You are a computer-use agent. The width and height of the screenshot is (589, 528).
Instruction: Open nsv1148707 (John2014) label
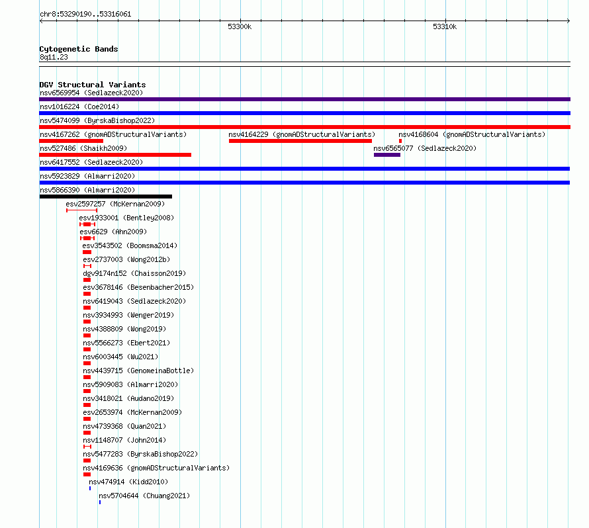click(124, 440)
